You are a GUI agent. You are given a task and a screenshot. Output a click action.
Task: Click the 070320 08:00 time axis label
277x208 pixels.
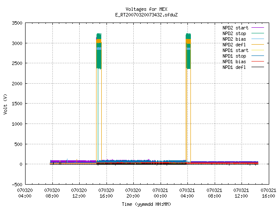(x=52, y=193)
